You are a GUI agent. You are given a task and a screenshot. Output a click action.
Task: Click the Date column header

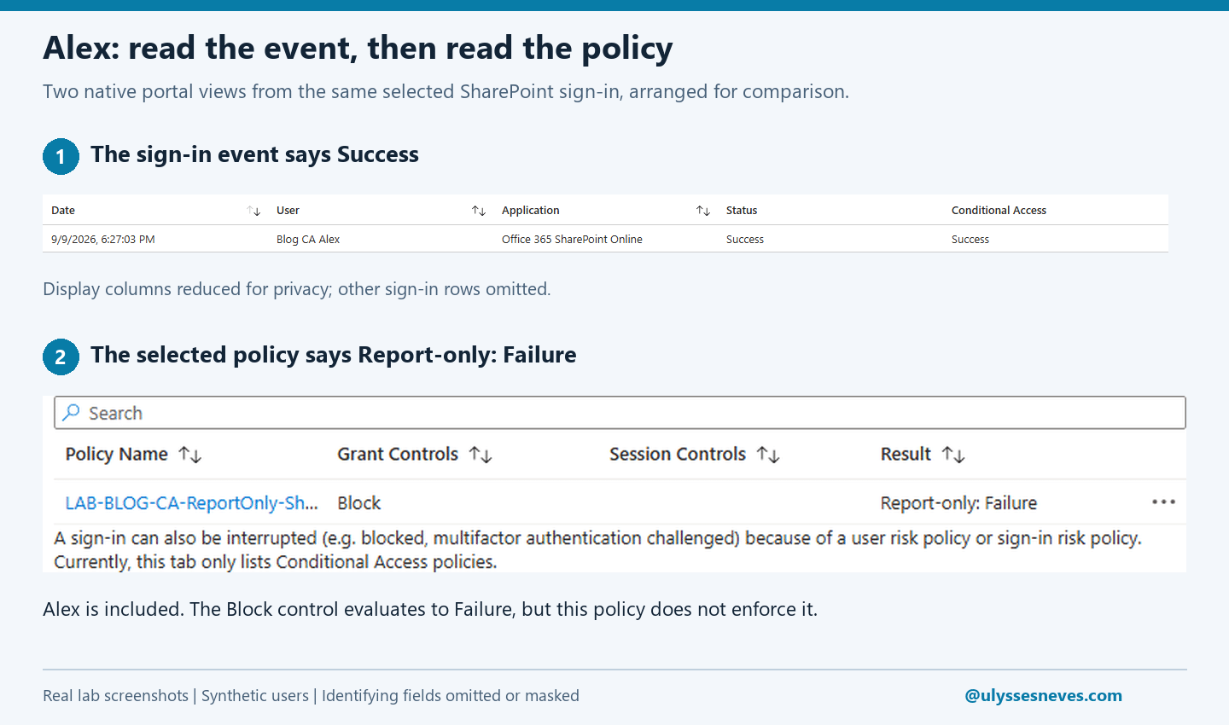(x=63, y=211)
